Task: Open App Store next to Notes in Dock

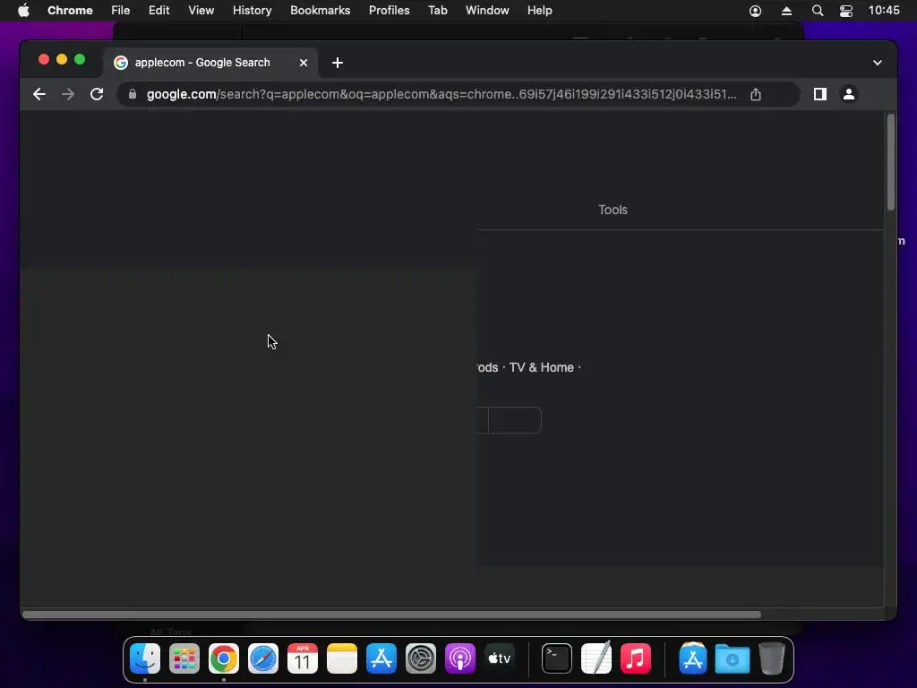Action: [x=381, y=658]
